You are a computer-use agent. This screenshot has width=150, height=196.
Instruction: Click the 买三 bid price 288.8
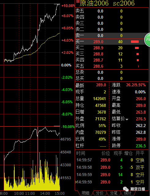coord(98,54)
